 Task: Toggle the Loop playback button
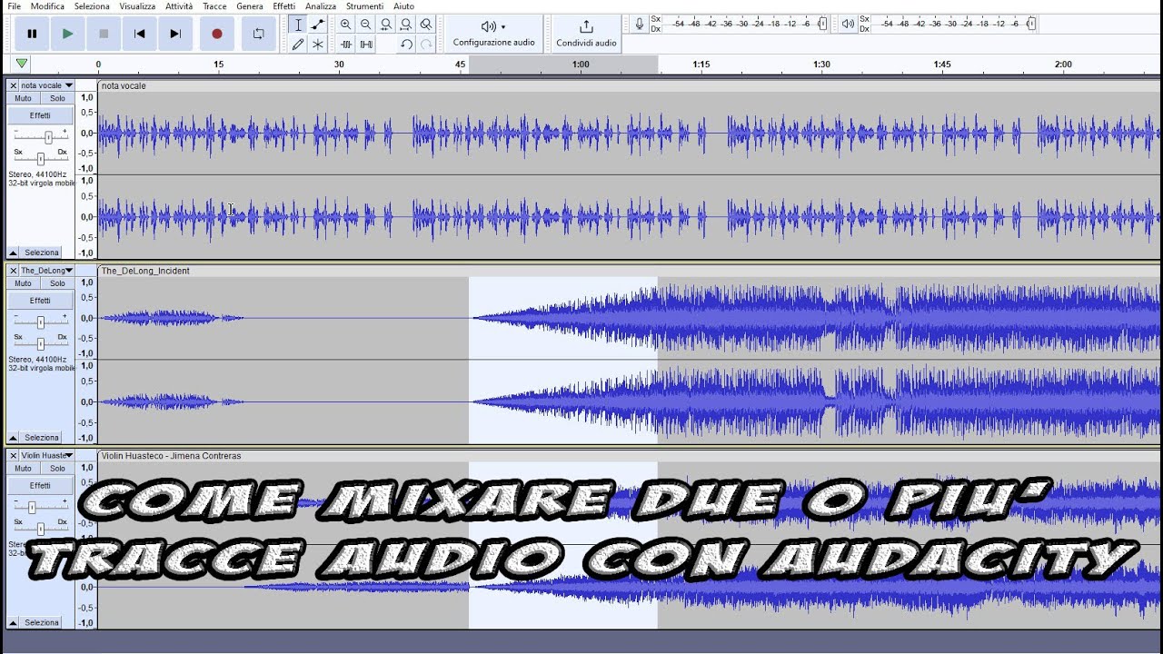(x=259, y=34)
